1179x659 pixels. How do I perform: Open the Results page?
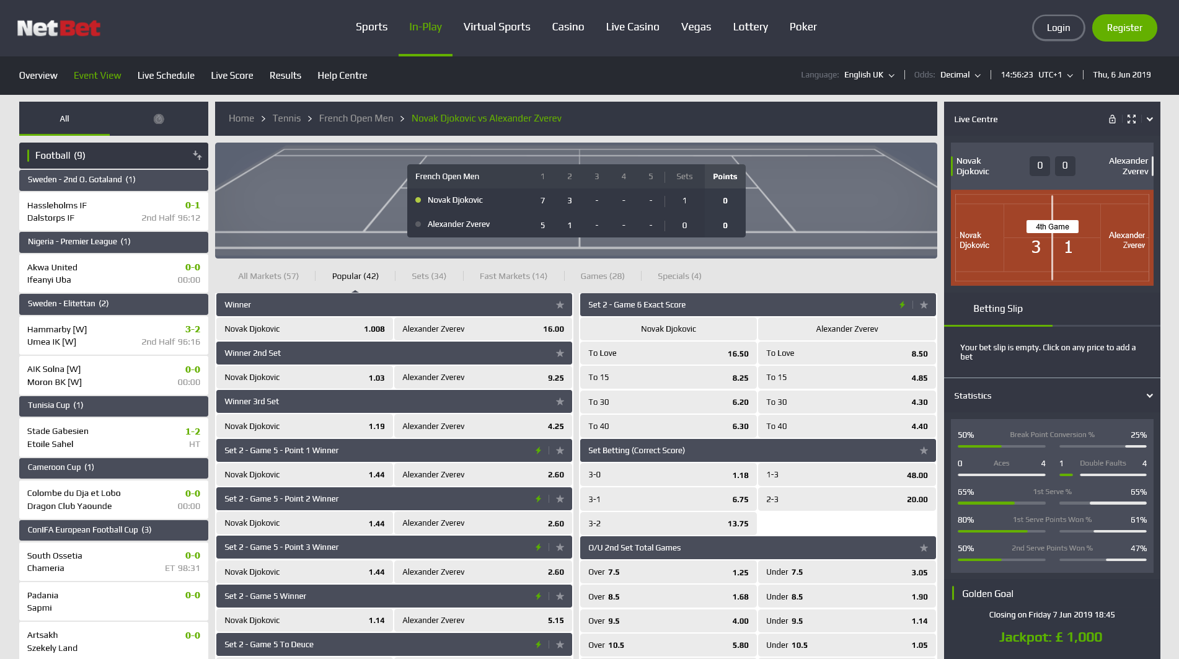pyautogui.click(x=285, y=76)
